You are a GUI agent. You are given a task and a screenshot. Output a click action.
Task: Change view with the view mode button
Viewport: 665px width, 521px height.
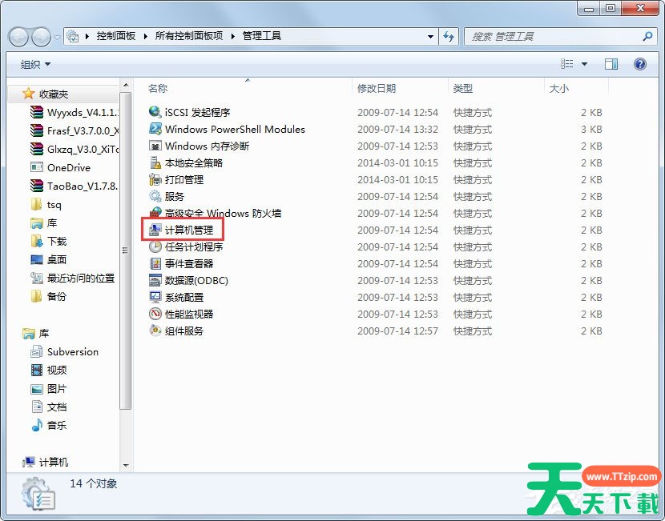coord(567,64)
